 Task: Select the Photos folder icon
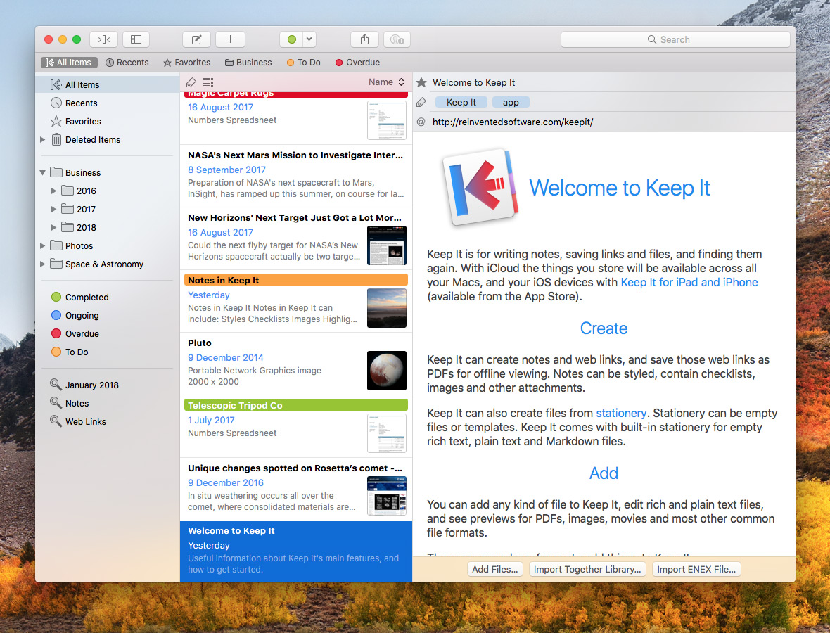click(56, 245)
